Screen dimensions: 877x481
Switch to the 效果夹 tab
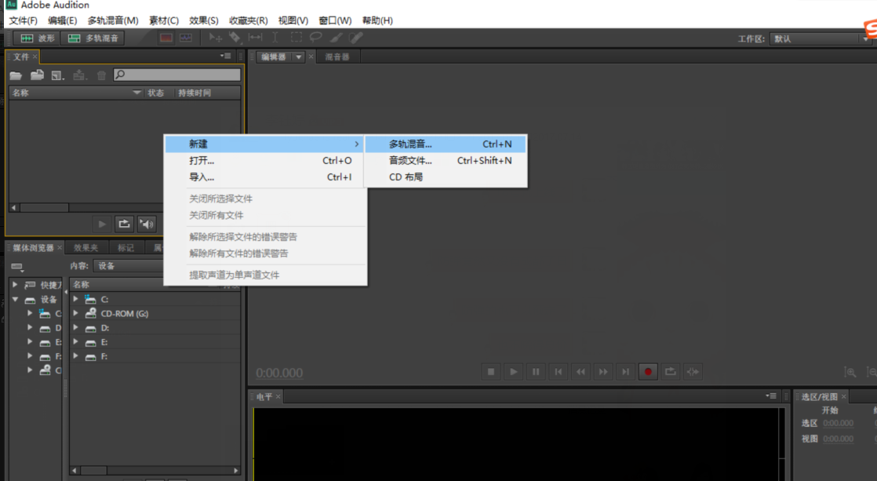(x=86, y=248)
